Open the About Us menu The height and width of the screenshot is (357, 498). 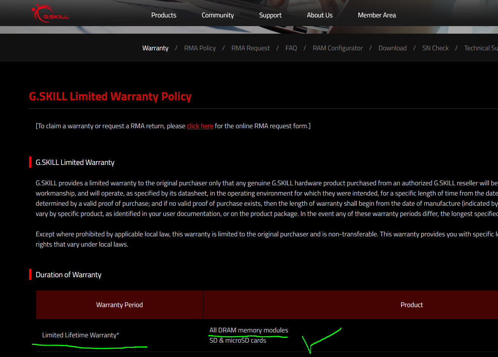[319, 15]
